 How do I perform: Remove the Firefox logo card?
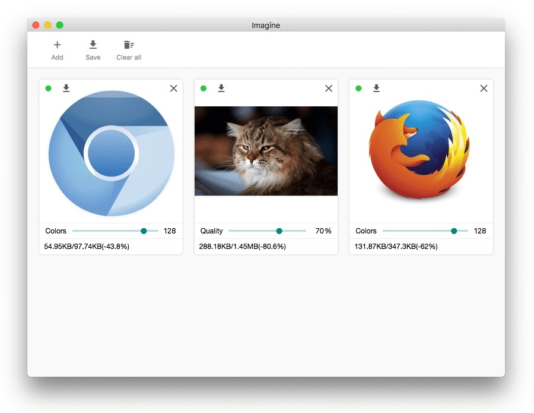pyautogui.click(x=484, y=89)
